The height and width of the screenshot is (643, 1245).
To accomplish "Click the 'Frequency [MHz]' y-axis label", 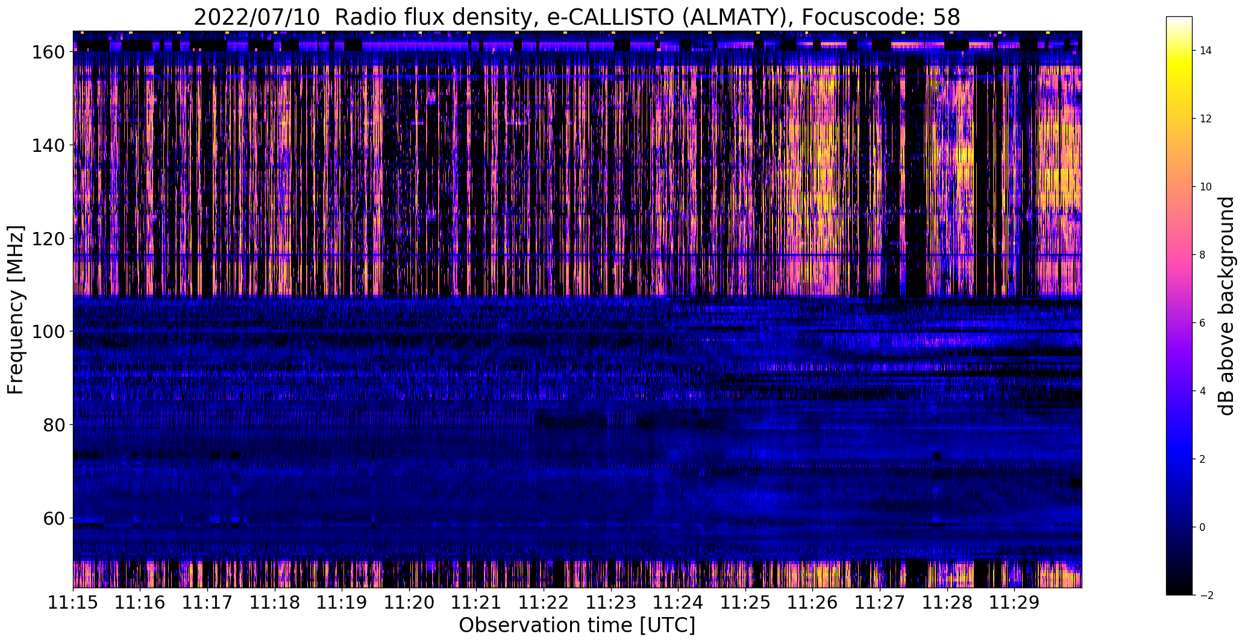I will coord(16,310).
